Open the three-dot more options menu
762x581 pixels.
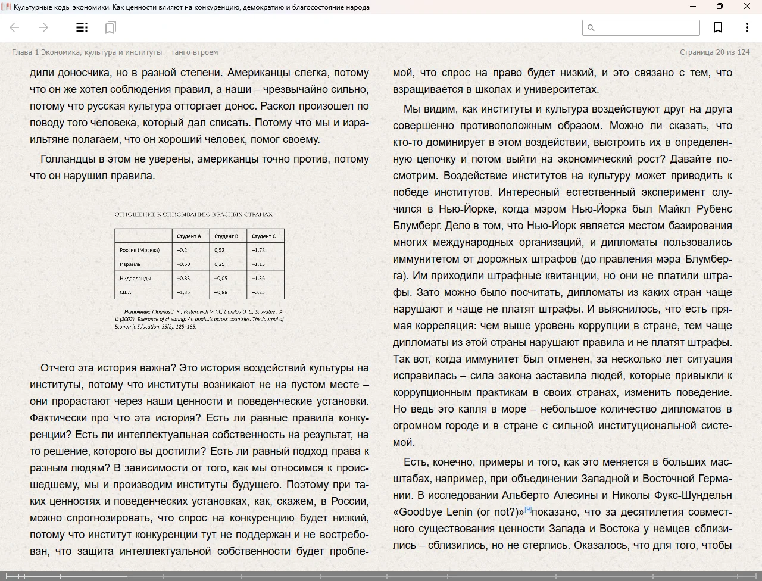(747, 27)
